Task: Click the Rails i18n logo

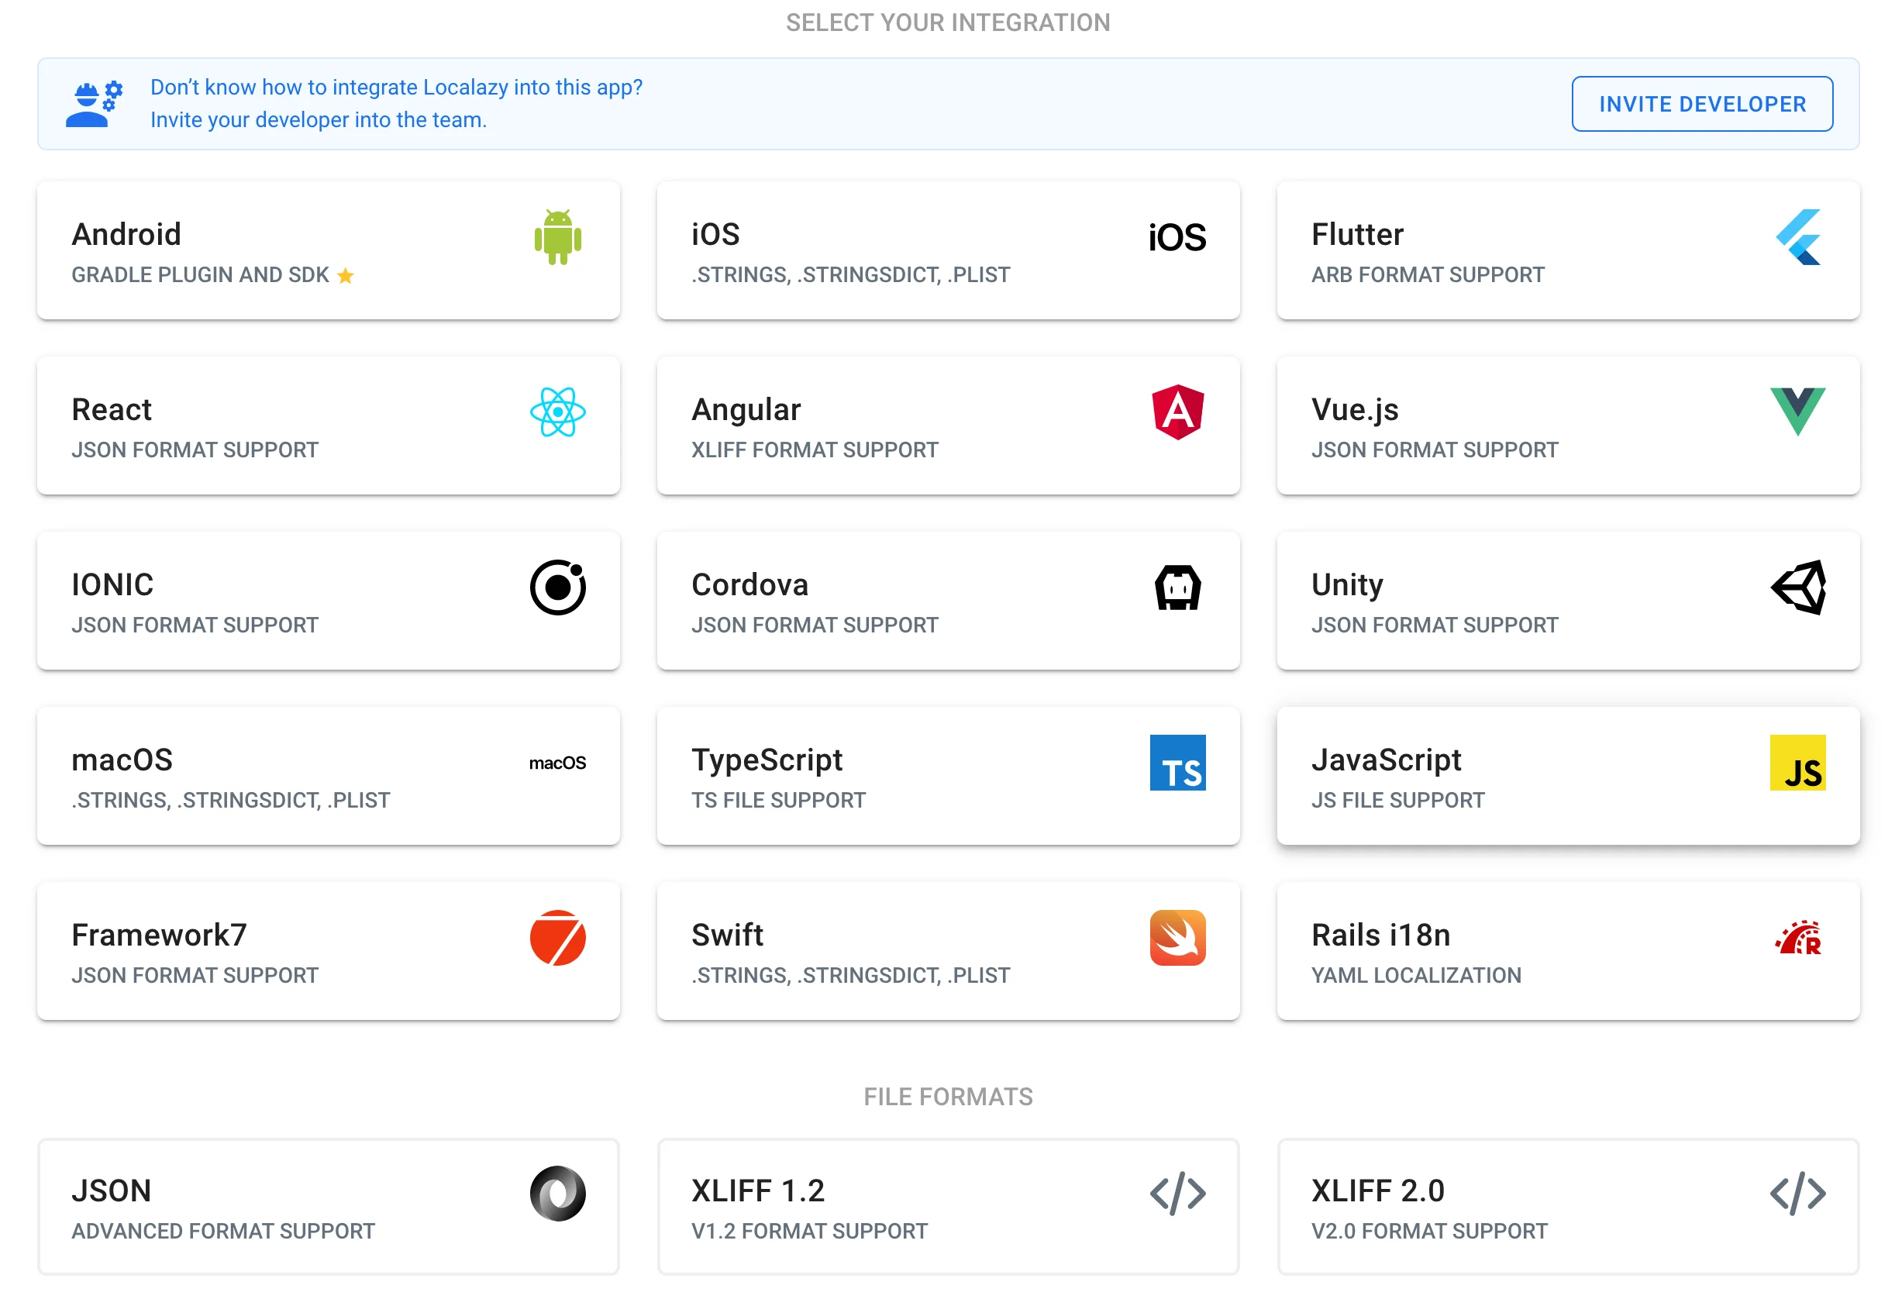Action: coord(1798,938)
